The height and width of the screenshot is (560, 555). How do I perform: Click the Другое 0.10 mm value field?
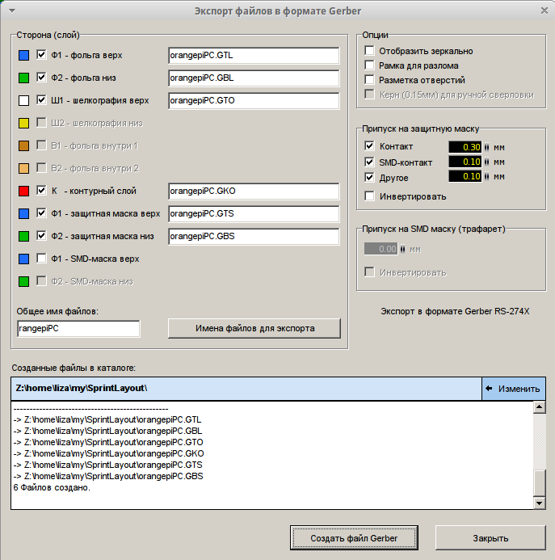[465, 176]
